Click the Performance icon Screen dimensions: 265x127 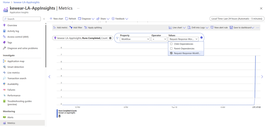click(5, 96)
